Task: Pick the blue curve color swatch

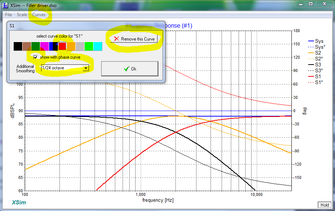Action: click(x=53, y=46)
